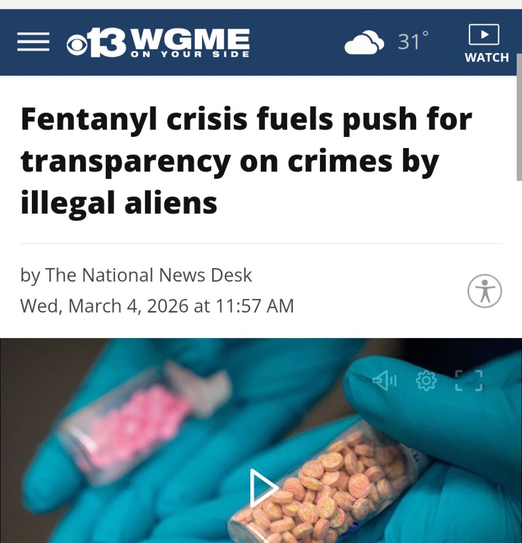Image resolution: width=522 pixels, height=543 pixels.
Task: Play the fentanyl video
Action: click(x=264, y=488)
